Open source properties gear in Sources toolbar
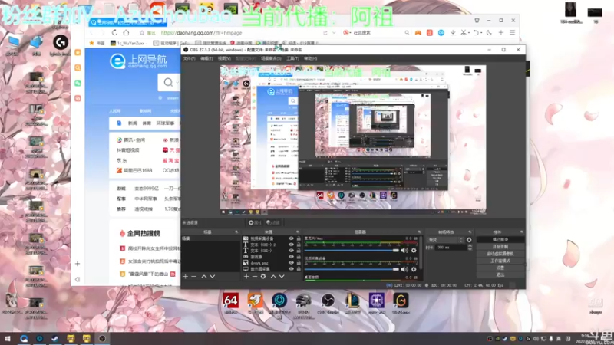The height and width of the screenshot is (345, 614). (263, 277)
